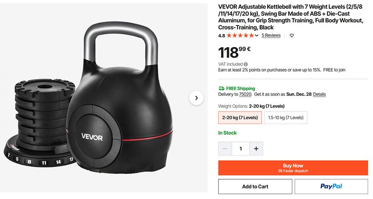
Task: Expand rating breakdown chevron
Action: pyautogui.click(x=256, y=36)
